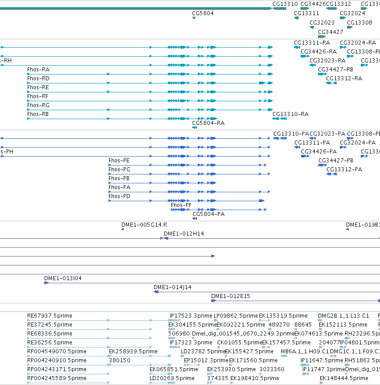Select the IP17523.3prime EST
The height and width of the screenshot is (385, 380).
(175, 320)
